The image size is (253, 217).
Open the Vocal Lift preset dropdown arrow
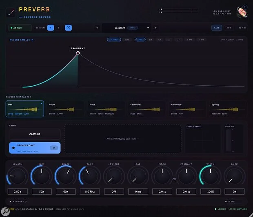click(x=148, y=28)
